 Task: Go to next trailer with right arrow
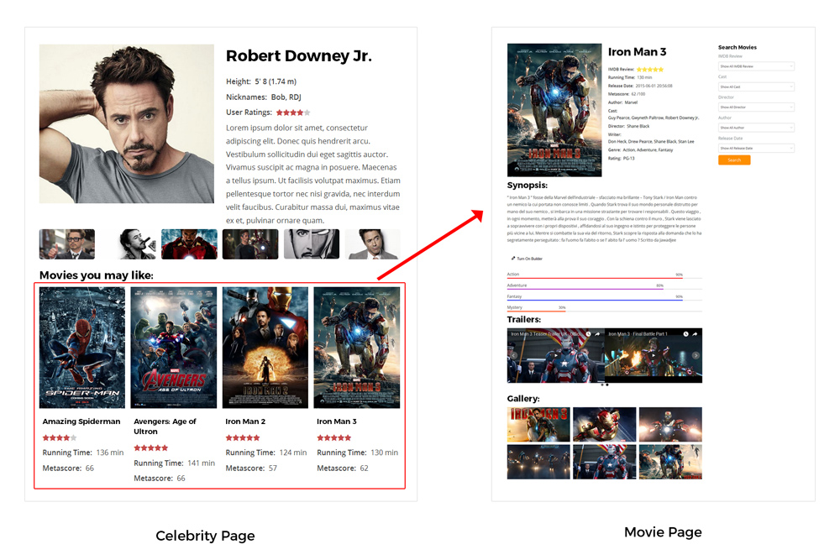696,355
